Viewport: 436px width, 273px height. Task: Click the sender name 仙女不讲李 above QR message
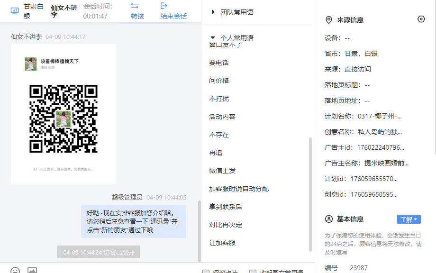26,36
